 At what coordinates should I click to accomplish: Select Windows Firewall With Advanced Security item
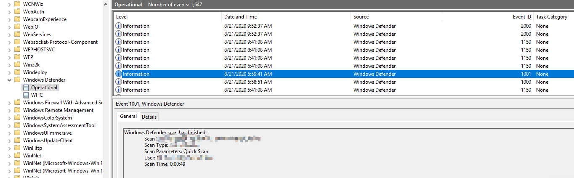(62, 103)
